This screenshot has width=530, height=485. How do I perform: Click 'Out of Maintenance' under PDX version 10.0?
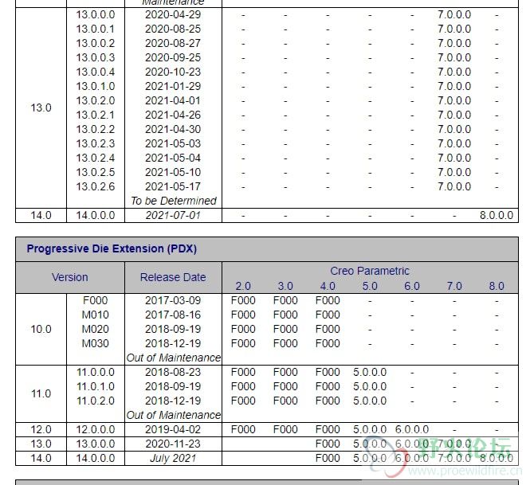point(174,358)
